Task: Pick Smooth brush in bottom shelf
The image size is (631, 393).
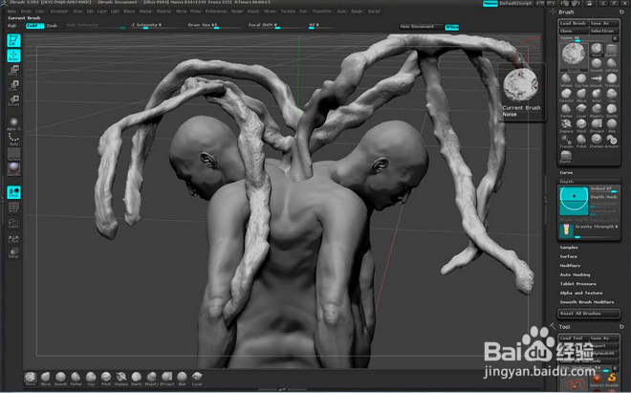Action: point(61,379)
